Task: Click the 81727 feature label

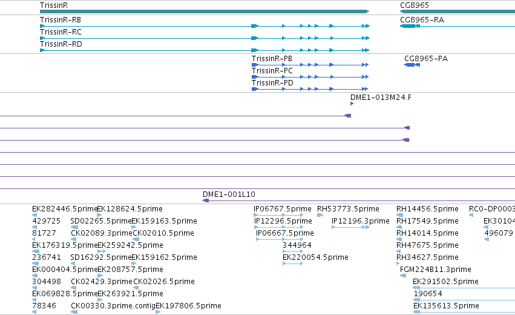Action: pos(44,233)
